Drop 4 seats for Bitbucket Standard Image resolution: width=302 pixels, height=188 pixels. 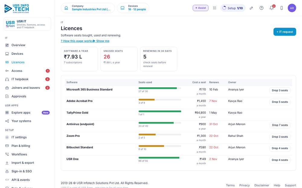click(280, 148)
